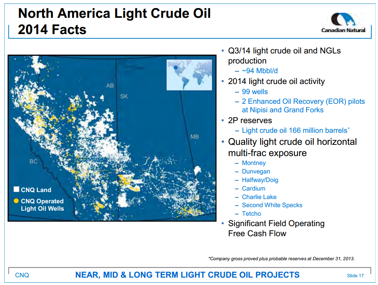Click the BC province label on map
This screenshot has width=378, height=285.
coord(34,161)
